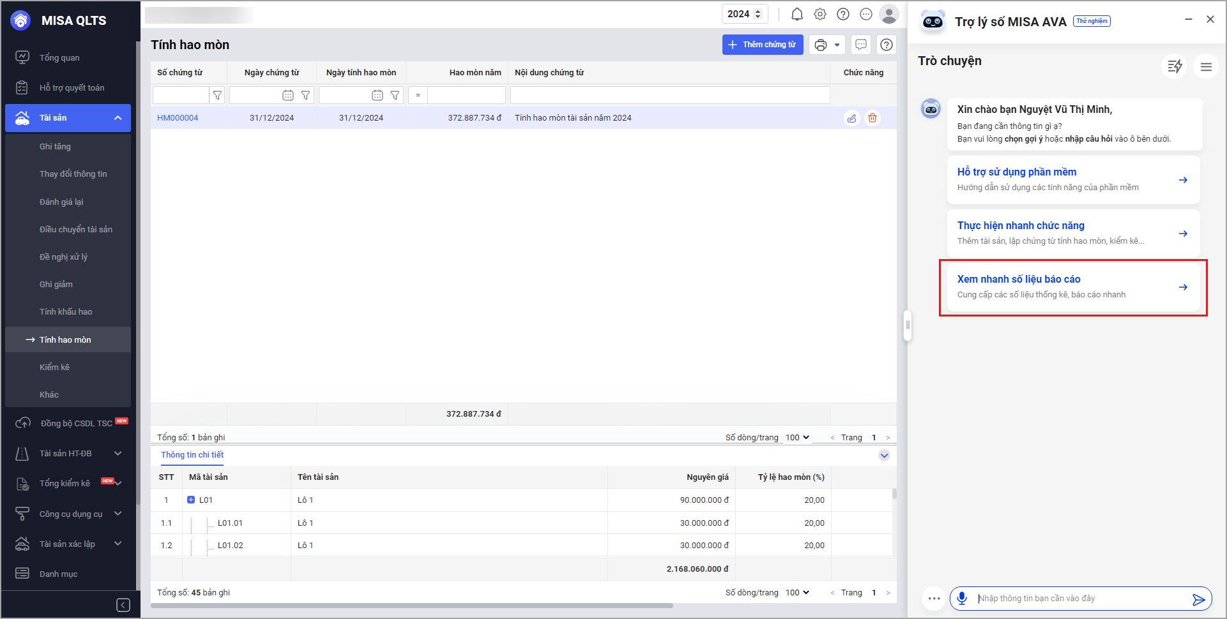This screenshot has height=619, width=1227.
Task: Expand the Công cụ dụng cụ menu
Action: [118, 514]
